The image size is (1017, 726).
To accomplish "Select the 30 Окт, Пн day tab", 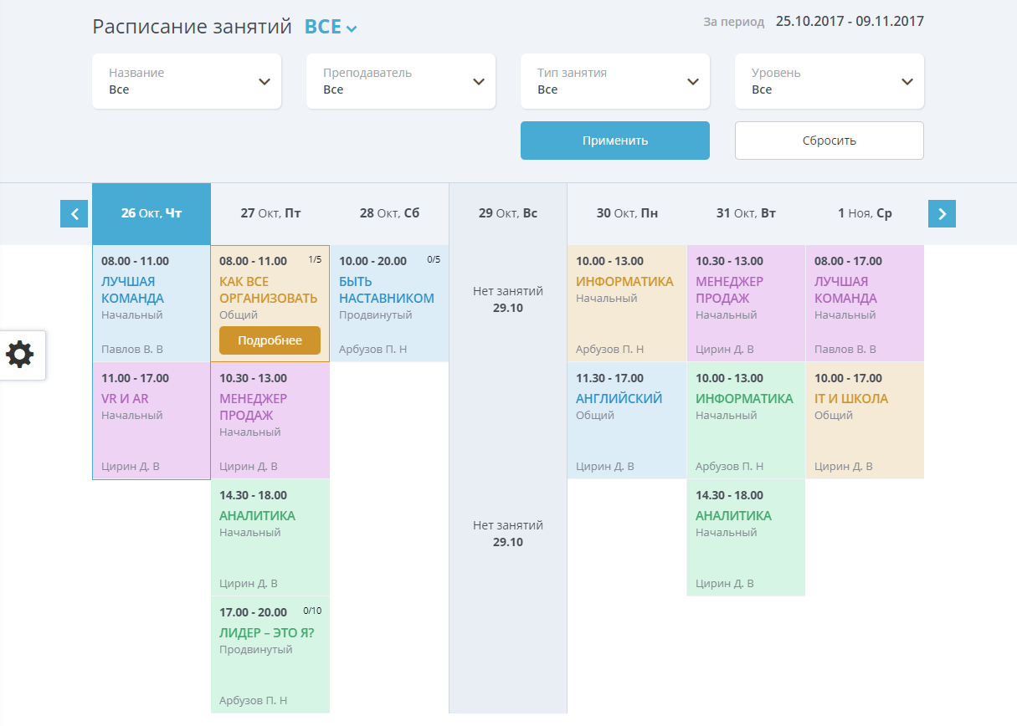I will [627, 213].
